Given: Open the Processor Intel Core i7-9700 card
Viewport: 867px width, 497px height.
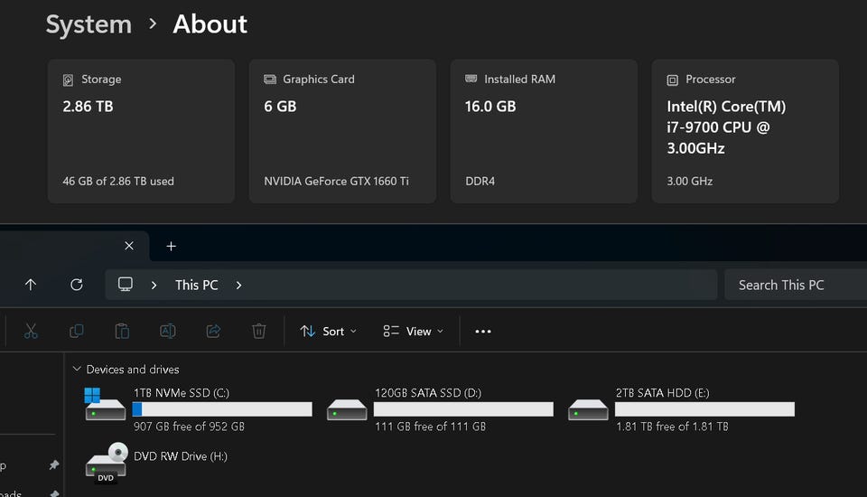Looking at the screenshot, I should 745,131.
